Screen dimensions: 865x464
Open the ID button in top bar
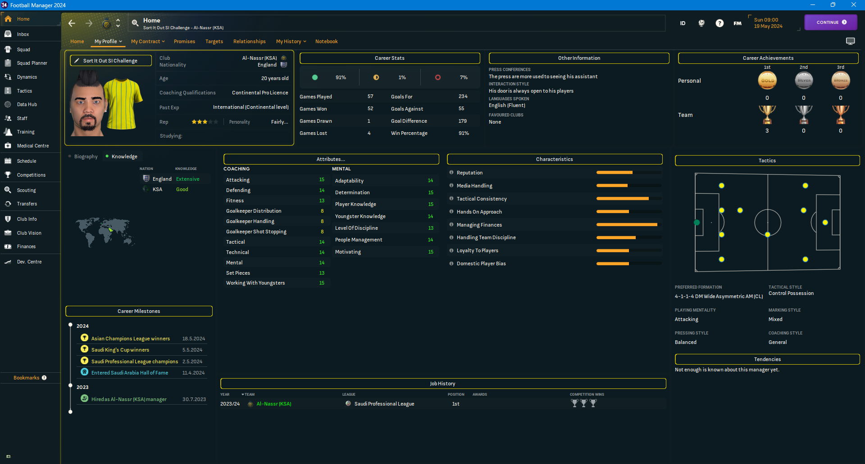tap(683, 23)
